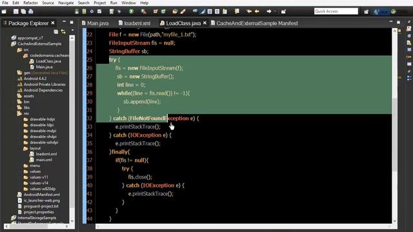413x232 pixels.
Task: Click line number 36 in the gutter
Action: click(90, 152)
